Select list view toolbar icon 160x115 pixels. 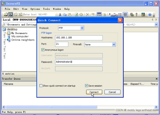120,15
